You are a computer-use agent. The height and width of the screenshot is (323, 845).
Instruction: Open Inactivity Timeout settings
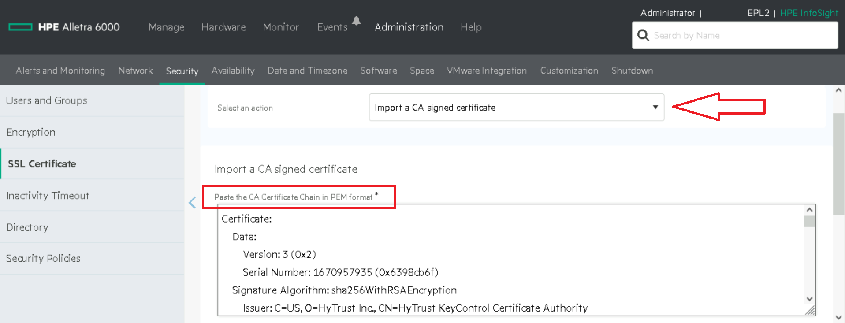(x=92, y=196)
